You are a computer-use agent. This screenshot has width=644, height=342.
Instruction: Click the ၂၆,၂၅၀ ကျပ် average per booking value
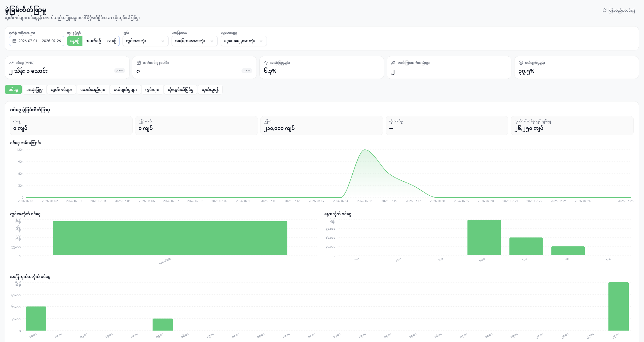529,128
